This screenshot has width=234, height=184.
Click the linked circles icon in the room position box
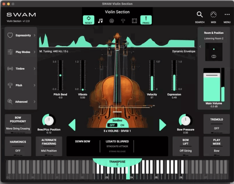[x=214, y=56]
